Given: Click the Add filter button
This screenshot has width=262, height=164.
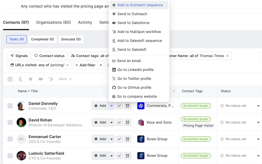Looking at the screenshot, I should click(85, 65).
